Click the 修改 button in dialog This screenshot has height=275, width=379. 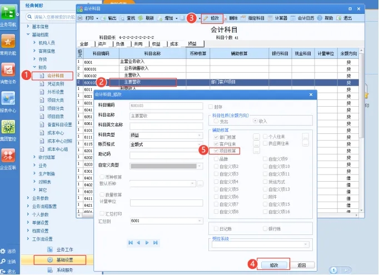point(274,265)
